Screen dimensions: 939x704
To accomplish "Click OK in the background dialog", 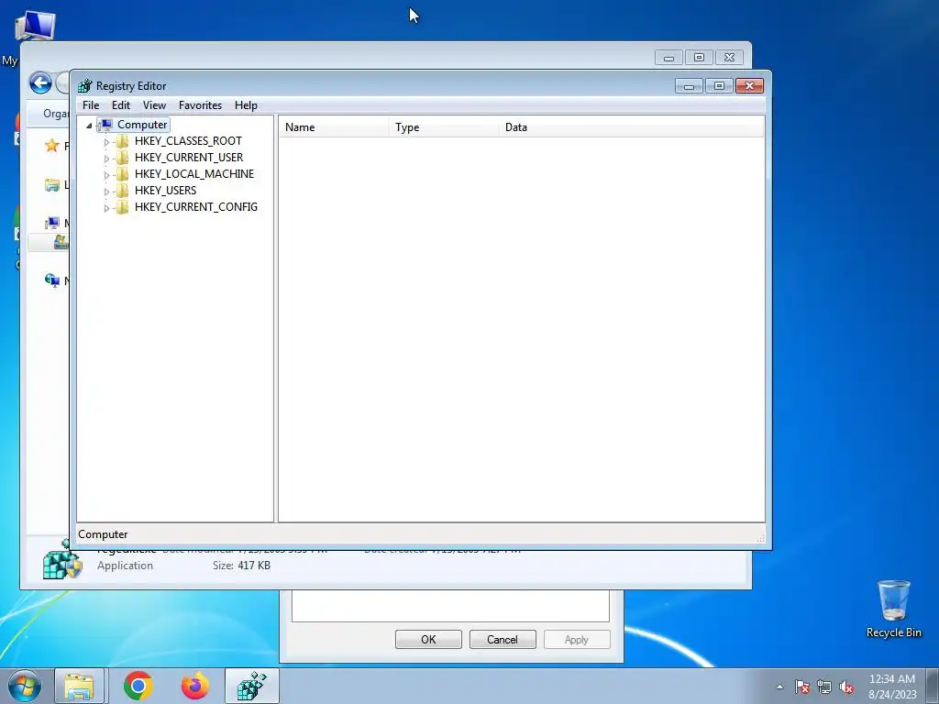I will (428, 639).
